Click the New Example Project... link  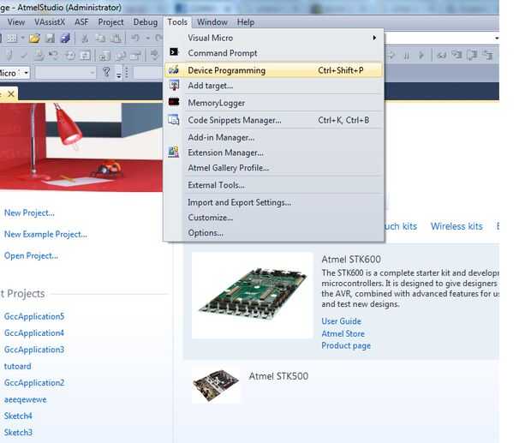pyautogui.click(x=45, y=235)
